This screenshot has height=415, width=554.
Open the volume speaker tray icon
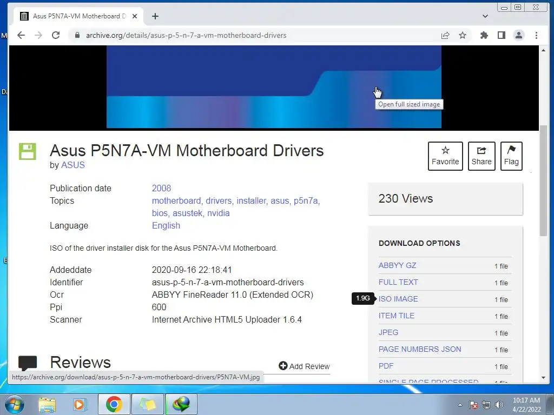[x=499, y=405]
